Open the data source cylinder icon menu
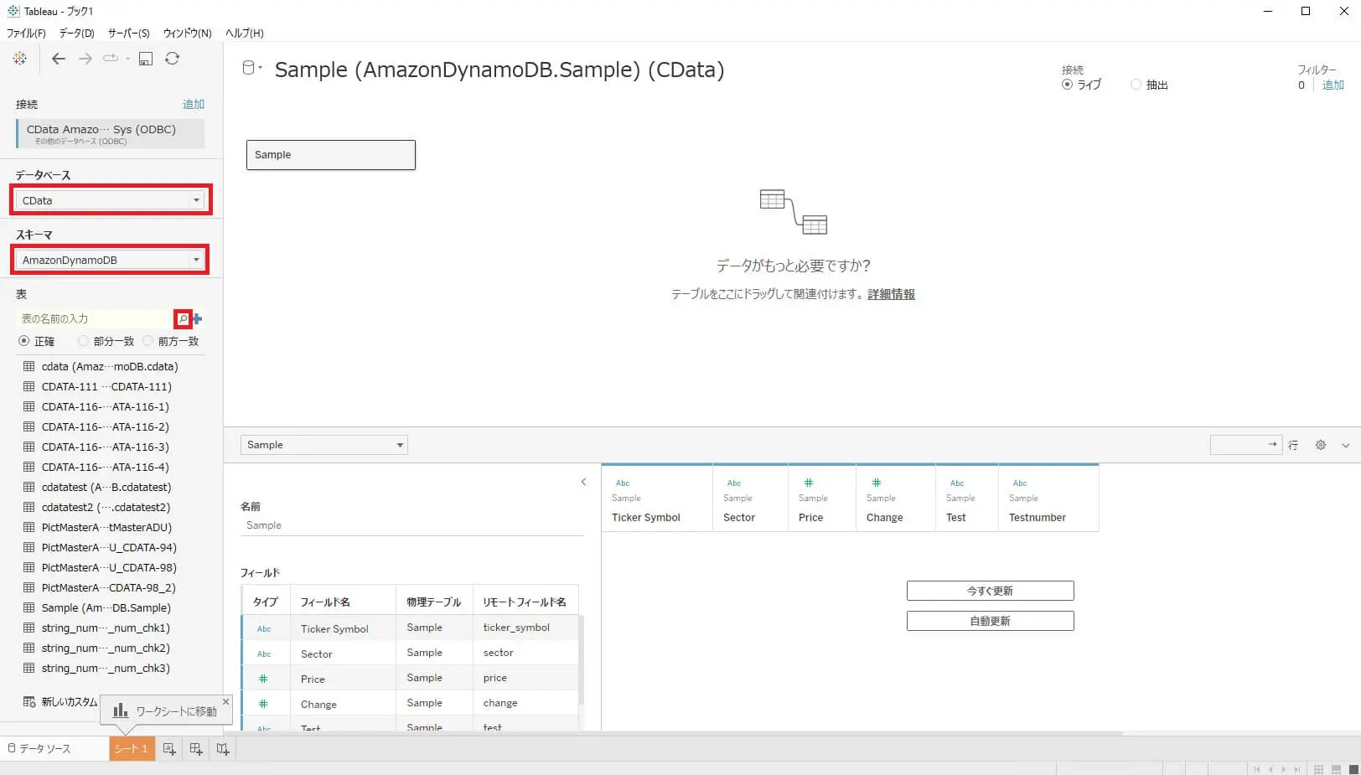This screenshot has height=775, width=1361. 251,68
